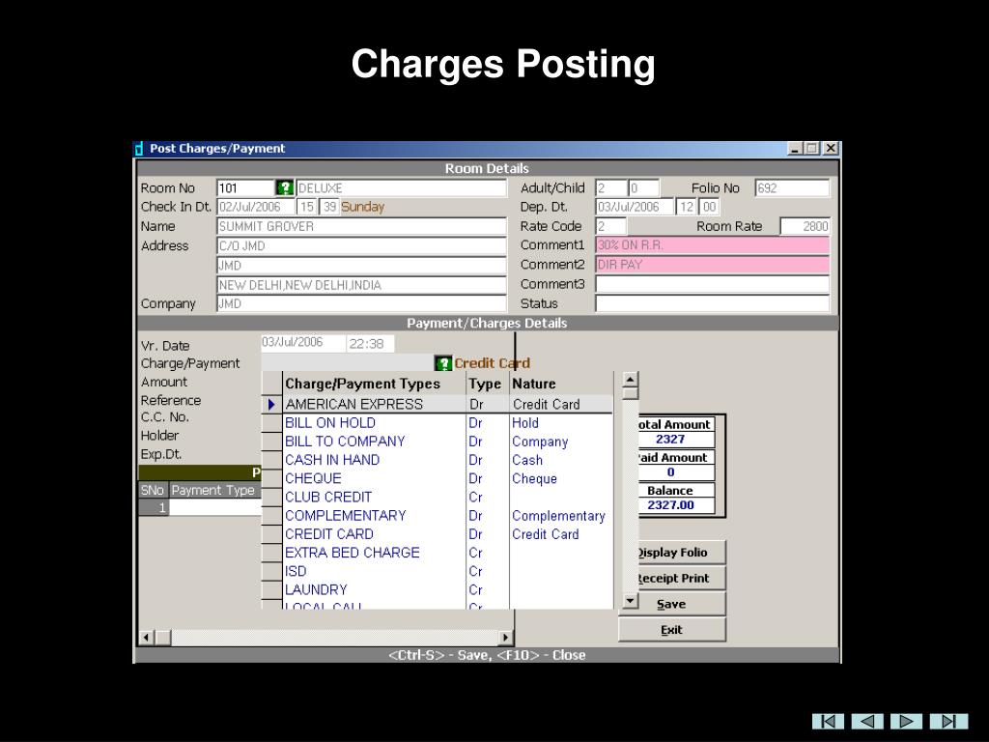
Task: Click the empty Comment3 field
Action: tap(712, 284)
